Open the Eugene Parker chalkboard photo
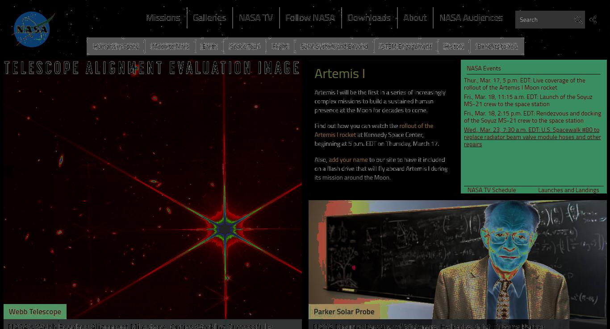 (x=457, y=259)
